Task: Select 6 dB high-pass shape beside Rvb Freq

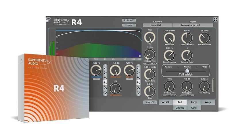Action: (138, 72)
